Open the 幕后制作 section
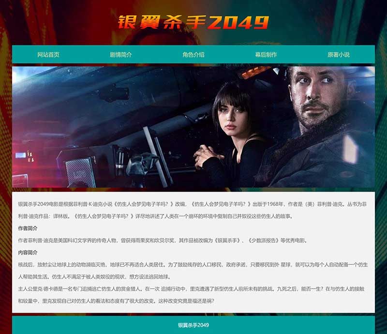The image size is (387, 334). pyautogui.click(x=266, y=55)
